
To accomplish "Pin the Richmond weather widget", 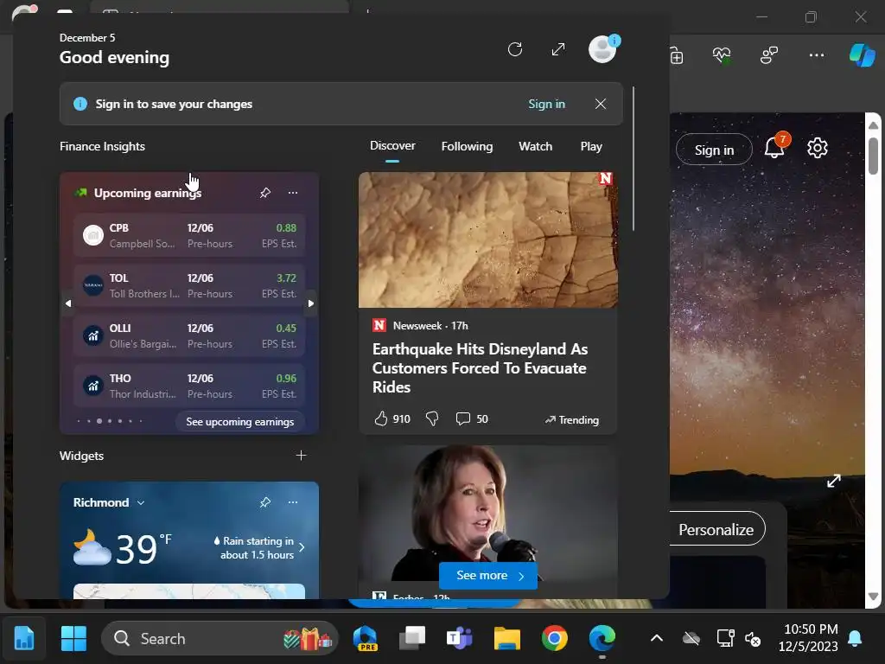I will tap(265, 502).
